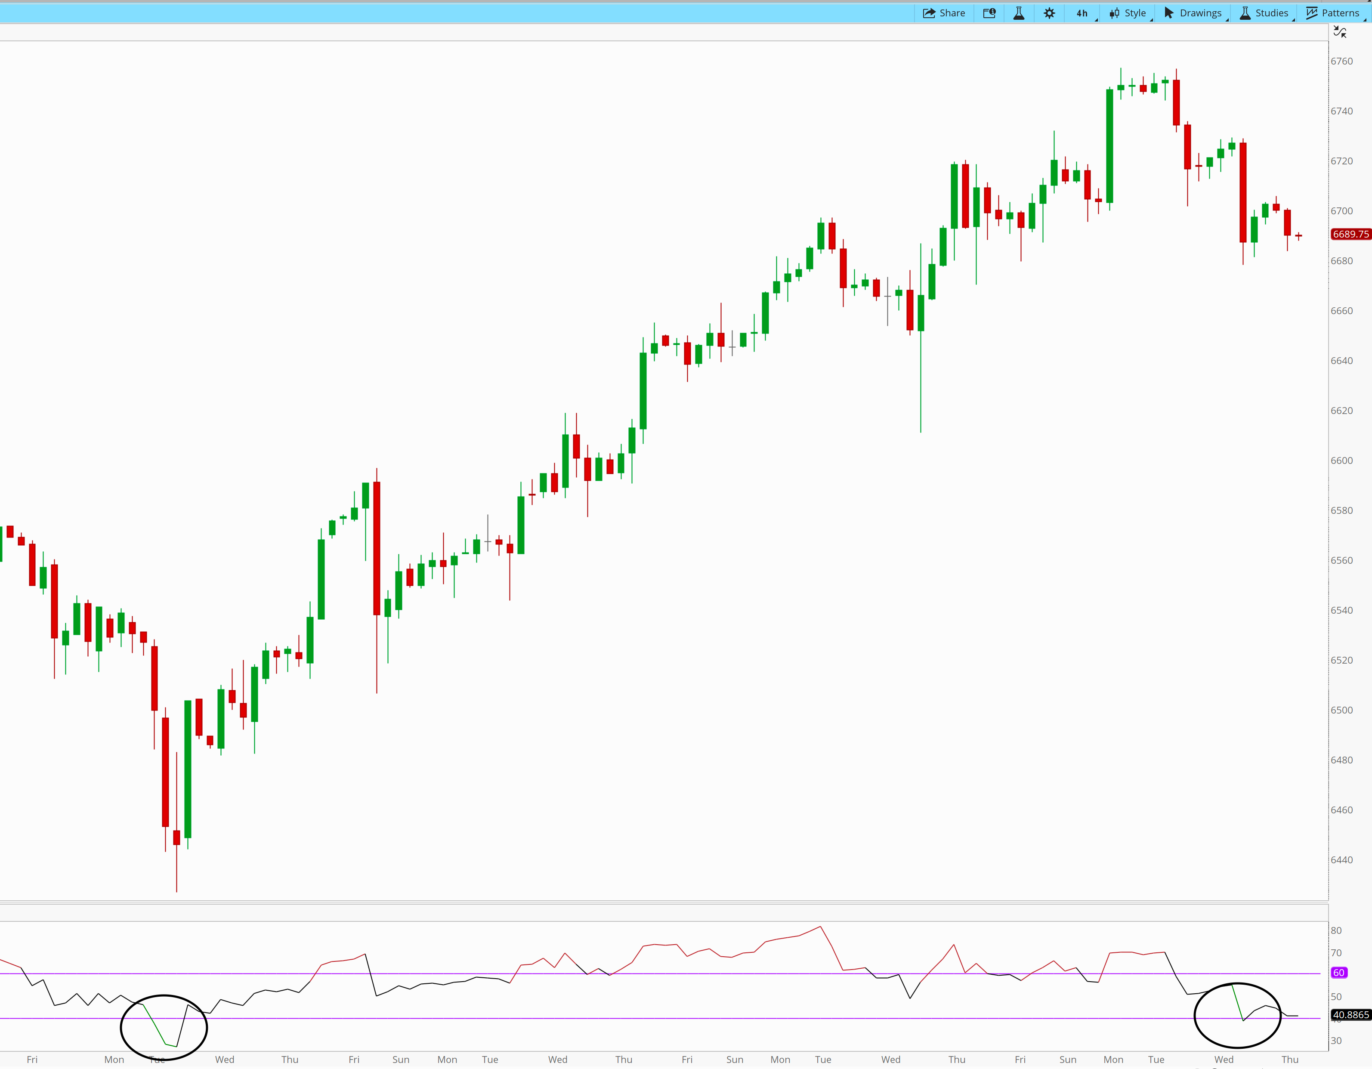Toggle the auto-fit price axis icon
This screenshot has height=1069, width=1372.
[x=1339, y=32]
